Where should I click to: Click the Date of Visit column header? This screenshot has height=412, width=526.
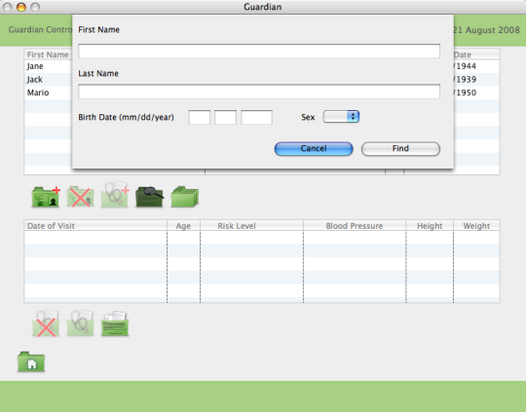coord(95,226)
